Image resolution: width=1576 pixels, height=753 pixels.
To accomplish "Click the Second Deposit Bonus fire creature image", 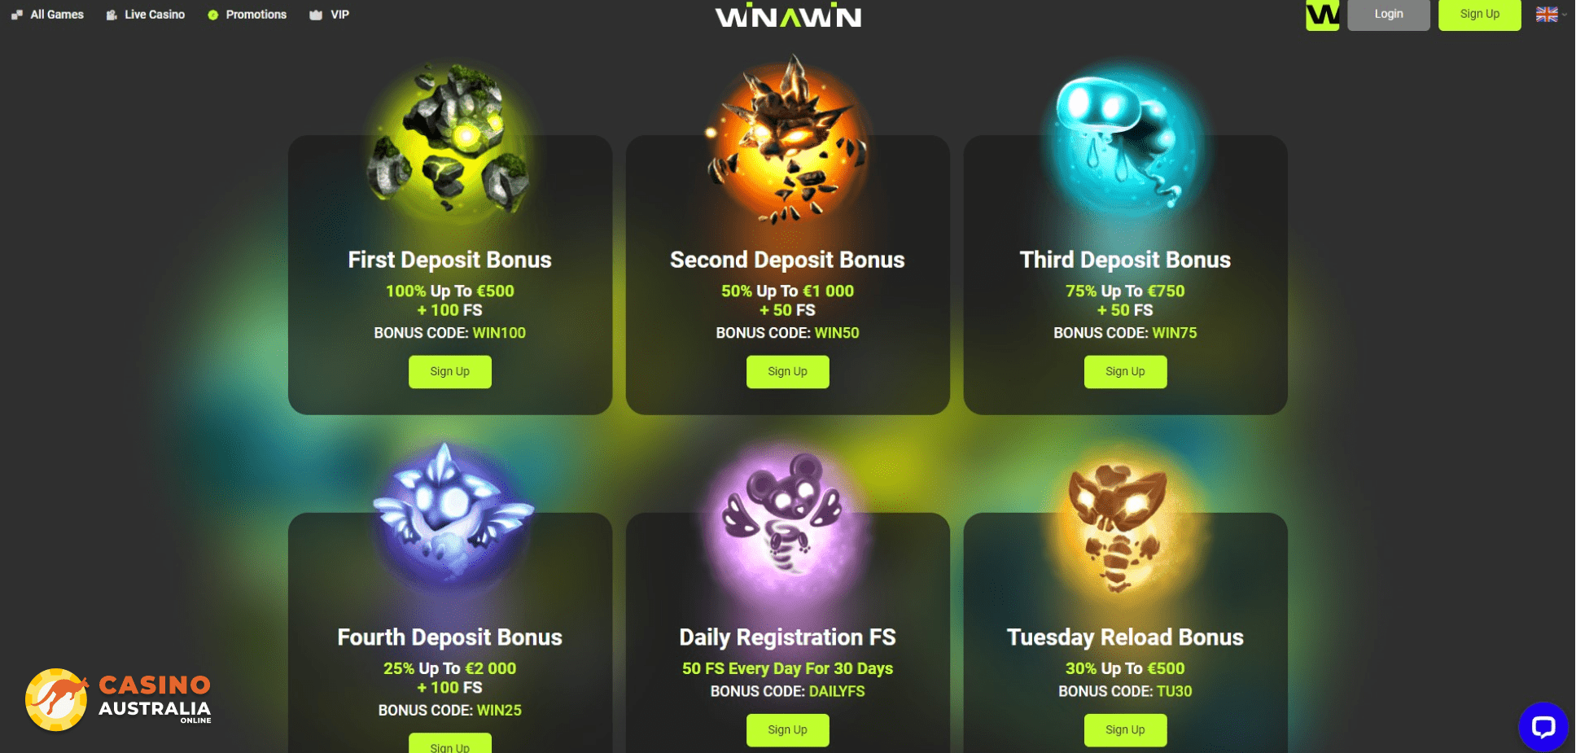I will tap(787, 140).
